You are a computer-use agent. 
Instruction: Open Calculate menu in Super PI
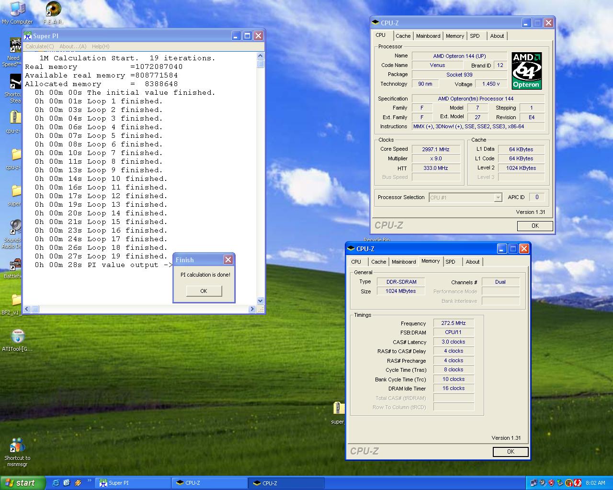tap(39, 46)
